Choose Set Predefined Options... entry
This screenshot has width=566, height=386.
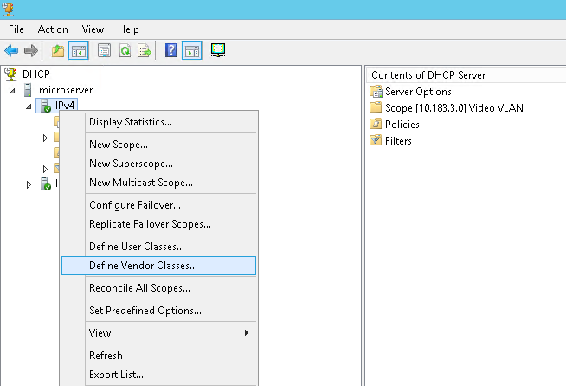[159, 311]
